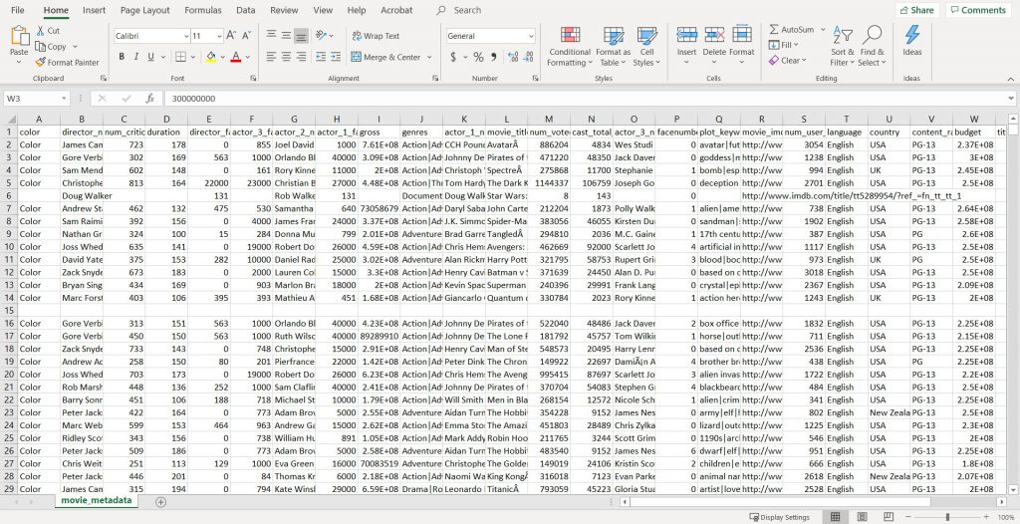Apply accounting dollar format
Viewport: 1020px width, 524px height.
pos(453,58)
